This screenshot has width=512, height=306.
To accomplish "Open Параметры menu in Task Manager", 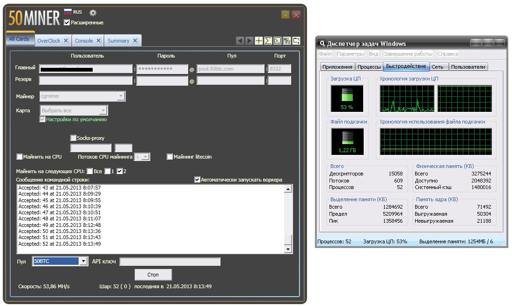I will (x=351, y=54).
